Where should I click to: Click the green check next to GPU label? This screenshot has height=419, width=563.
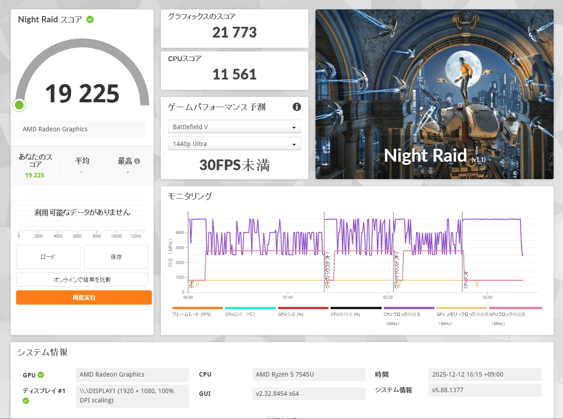pyautogui.click(x=41, y=375)
